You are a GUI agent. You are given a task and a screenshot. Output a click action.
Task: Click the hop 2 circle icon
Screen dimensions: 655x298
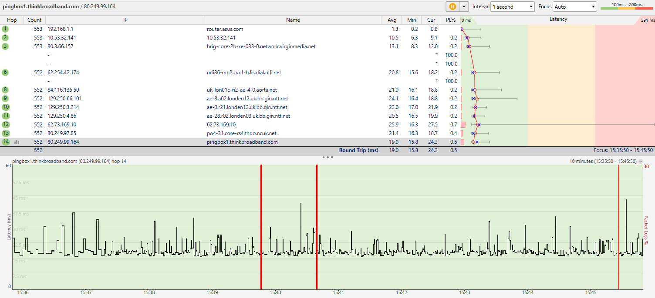coord(5,38)
